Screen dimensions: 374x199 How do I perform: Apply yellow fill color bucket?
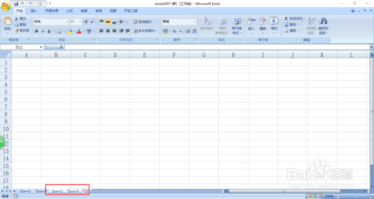coord(70,31)
